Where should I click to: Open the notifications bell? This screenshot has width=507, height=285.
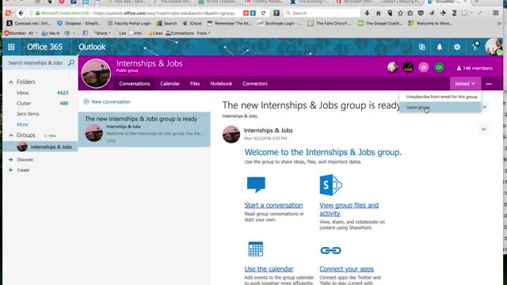click(x=440, y=47)
